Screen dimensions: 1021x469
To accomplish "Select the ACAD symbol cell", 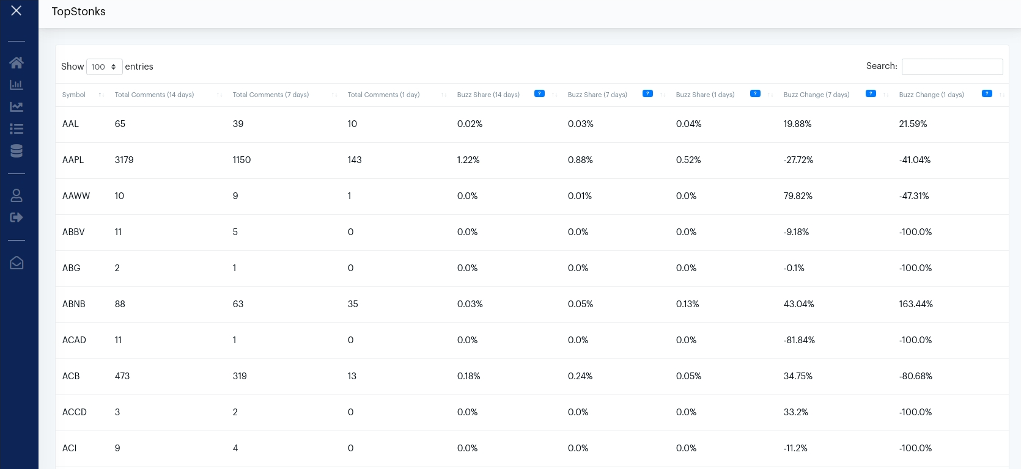I will 74,340.
